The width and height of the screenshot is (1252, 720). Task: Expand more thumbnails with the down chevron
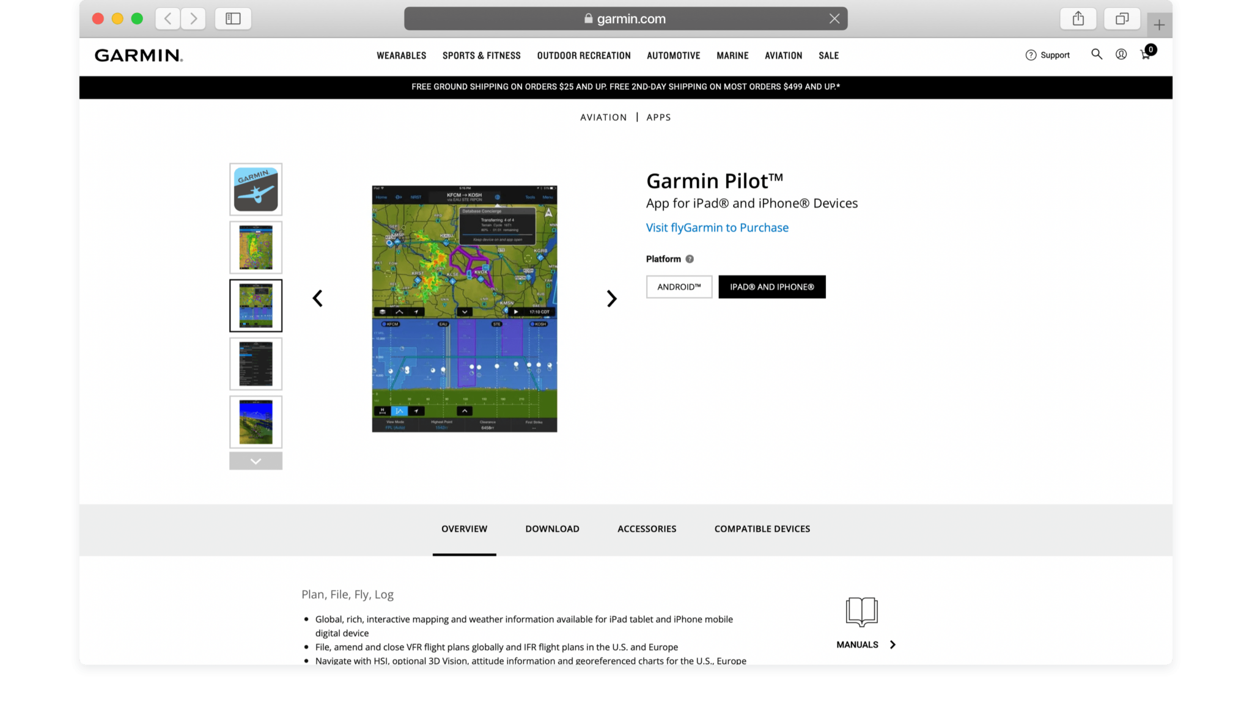coord(256,461)
